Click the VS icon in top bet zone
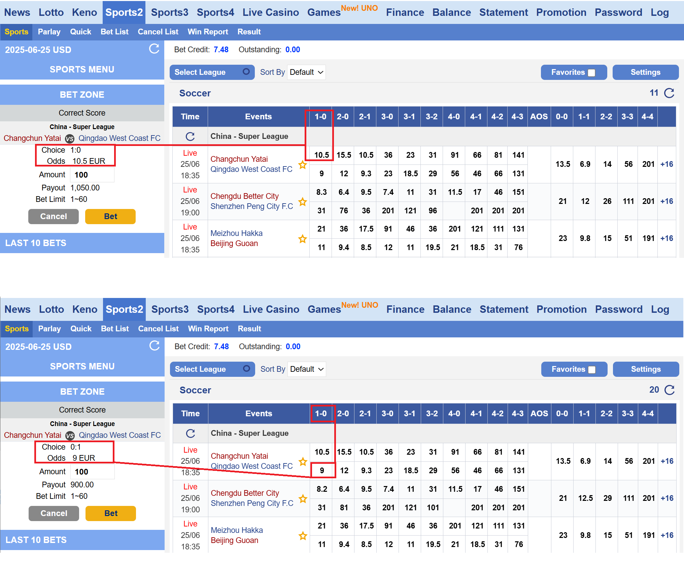The image size is (684, 574). tap(70, 139)
